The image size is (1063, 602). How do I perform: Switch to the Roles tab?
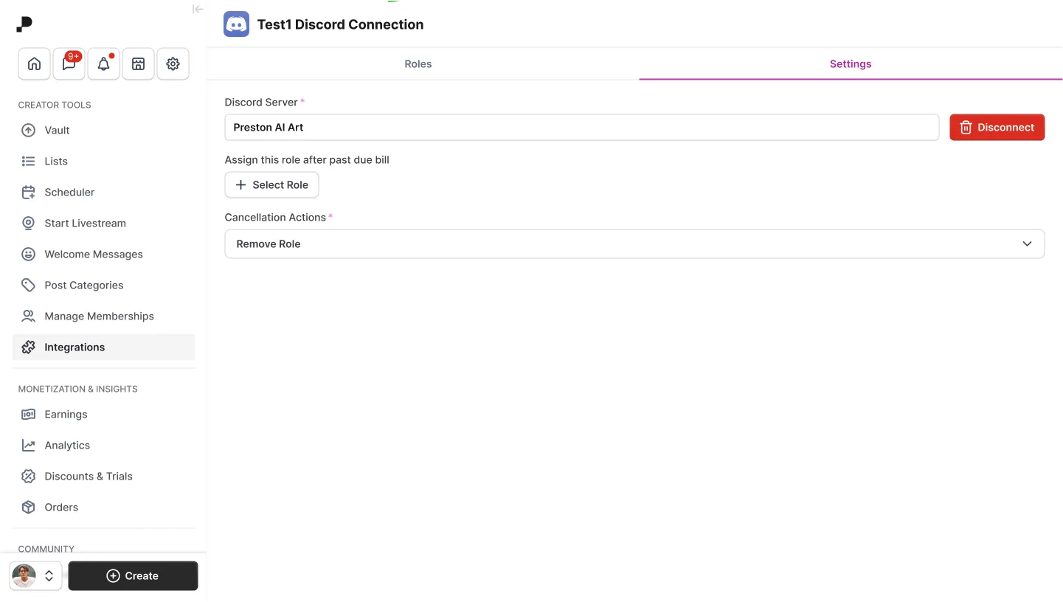[x=418, y=63]
